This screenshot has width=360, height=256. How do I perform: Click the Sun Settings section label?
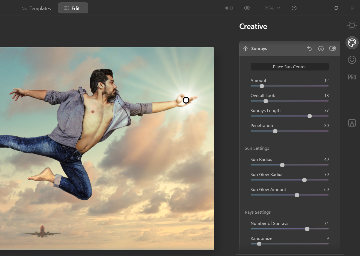tap(257, 148)
